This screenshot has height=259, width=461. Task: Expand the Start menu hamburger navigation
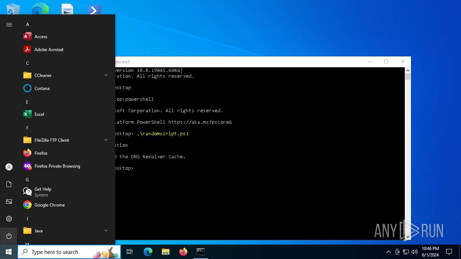[x=9, y=24]
